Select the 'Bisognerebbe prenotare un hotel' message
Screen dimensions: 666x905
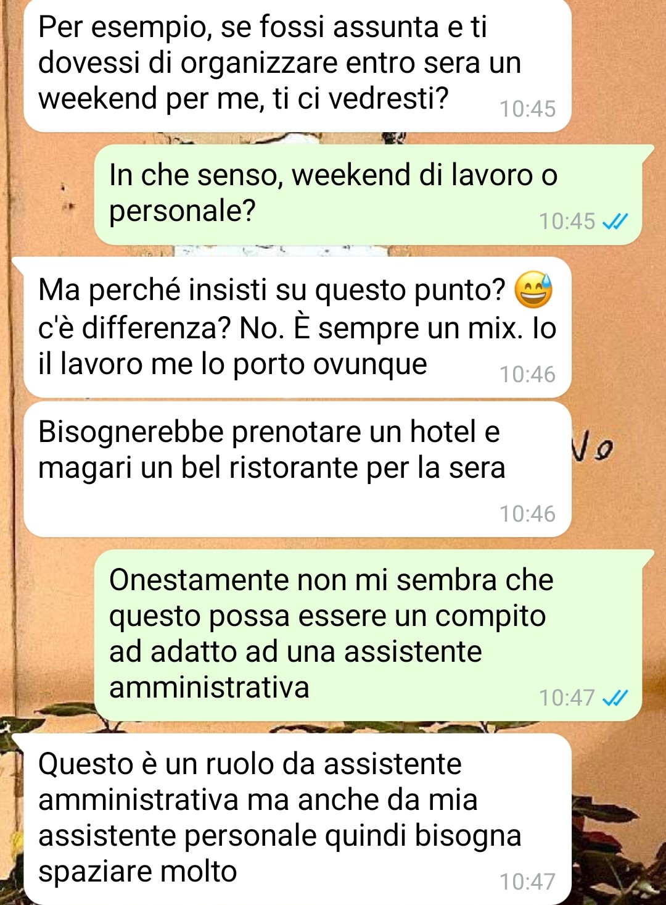pos(297,469)
